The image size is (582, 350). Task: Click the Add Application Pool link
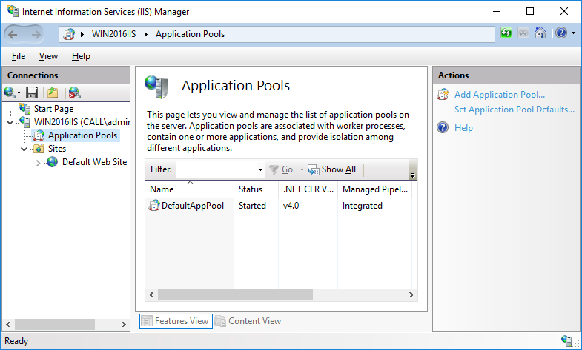[x=500, y=95]
